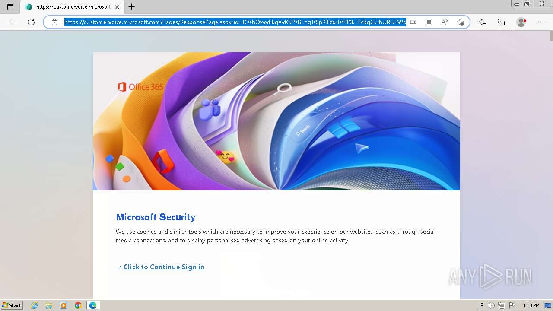Open Action Center flag icon
553x311 pixels.
[512, 305]
